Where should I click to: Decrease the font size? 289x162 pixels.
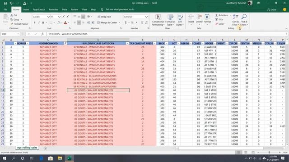[68, 17]
